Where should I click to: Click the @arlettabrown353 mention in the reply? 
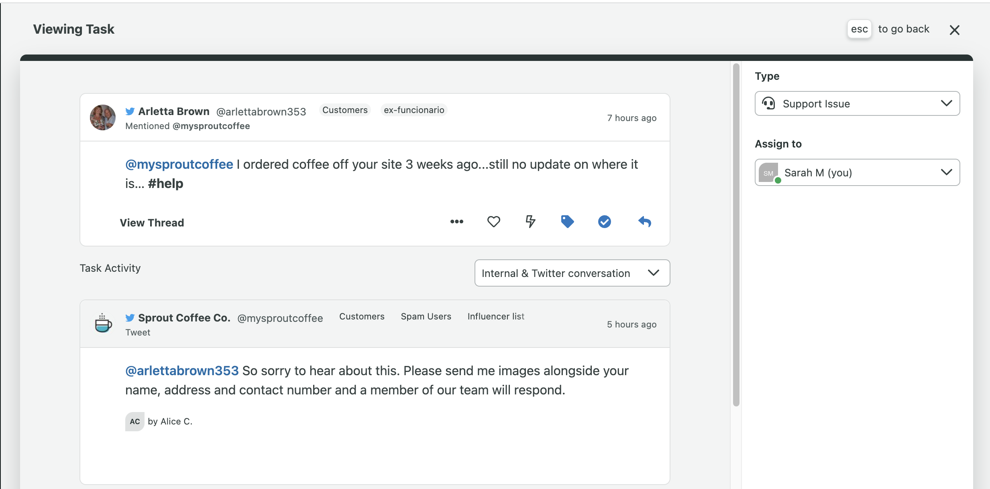tap(182, 371)
